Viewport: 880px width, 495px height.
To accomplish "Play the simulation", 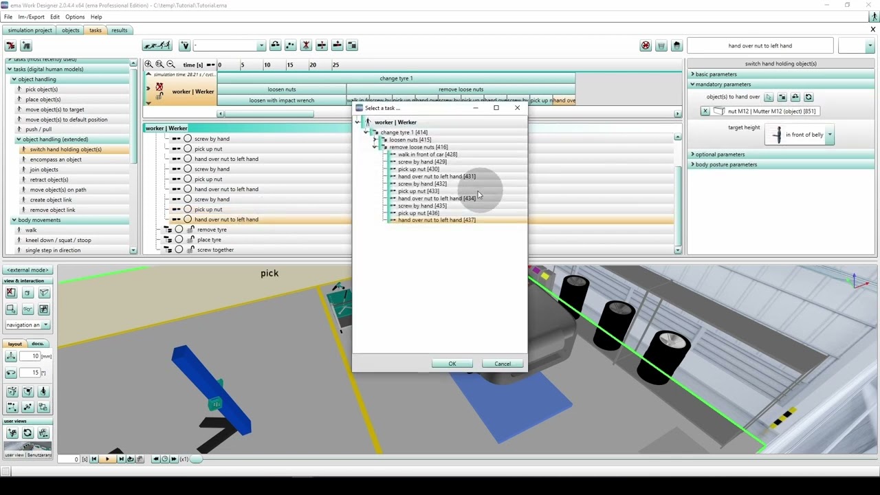I will [107, 459].
